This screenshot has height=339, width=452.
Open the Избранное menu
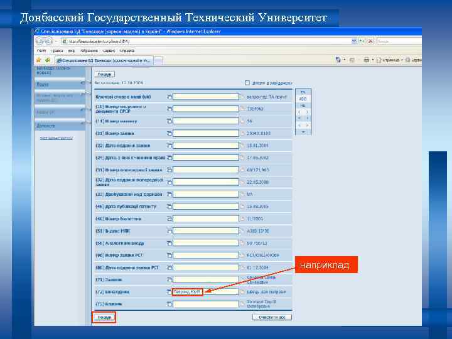pos(89,51)
